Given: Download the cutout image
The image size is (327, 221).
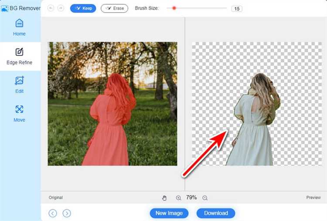Looking at the screenshot, I should click(216, 213).
